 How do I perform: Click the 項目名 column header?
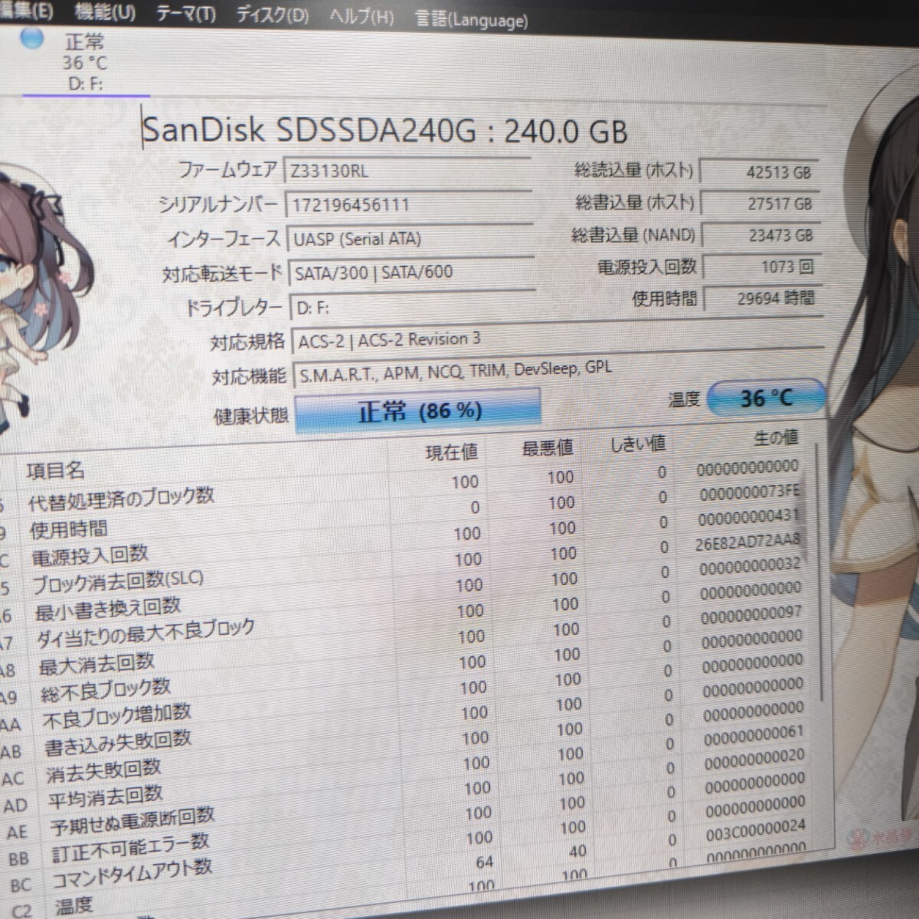tap(55, 470)
